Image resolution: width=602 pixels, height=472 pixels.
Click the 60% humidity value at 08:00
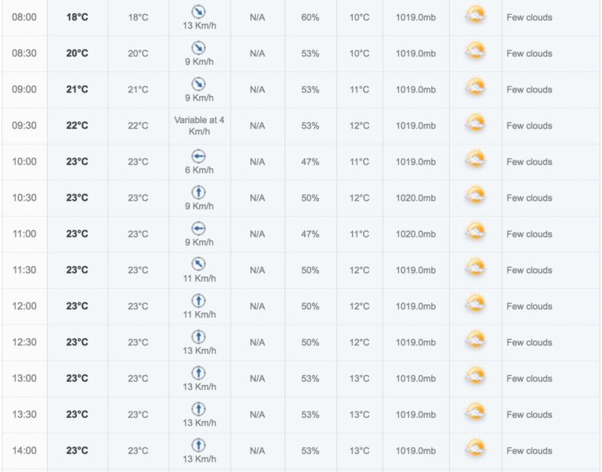(x=310, y=17)
